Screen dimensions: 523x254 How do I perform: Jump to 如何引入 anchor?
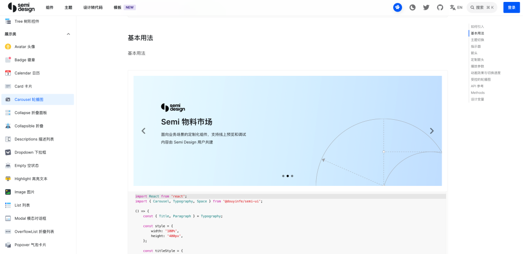click(x=477, y=27)
